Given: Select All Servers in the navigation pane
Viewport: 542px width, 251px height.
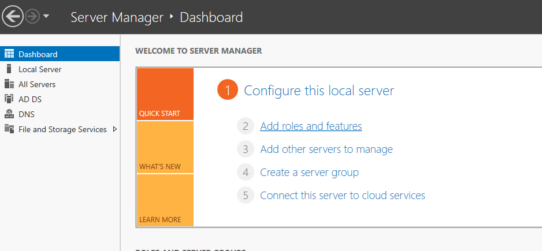Looking at the screenshot, I should point(37,84).
